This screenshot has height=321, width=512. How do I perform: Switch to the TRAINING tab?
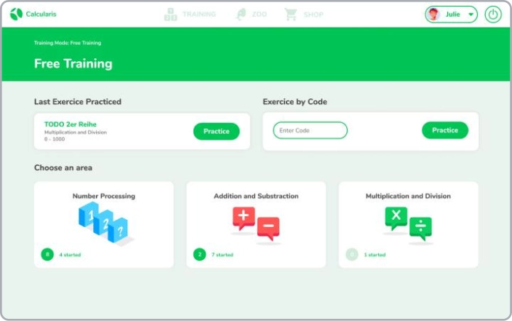coord(199,15)
